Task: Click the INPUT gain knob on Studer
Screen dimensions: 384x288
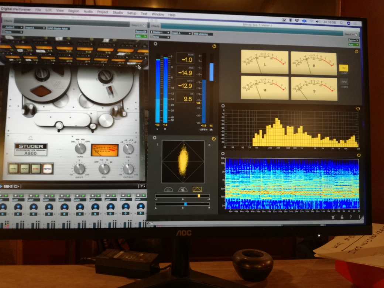Action: [79, 168]
